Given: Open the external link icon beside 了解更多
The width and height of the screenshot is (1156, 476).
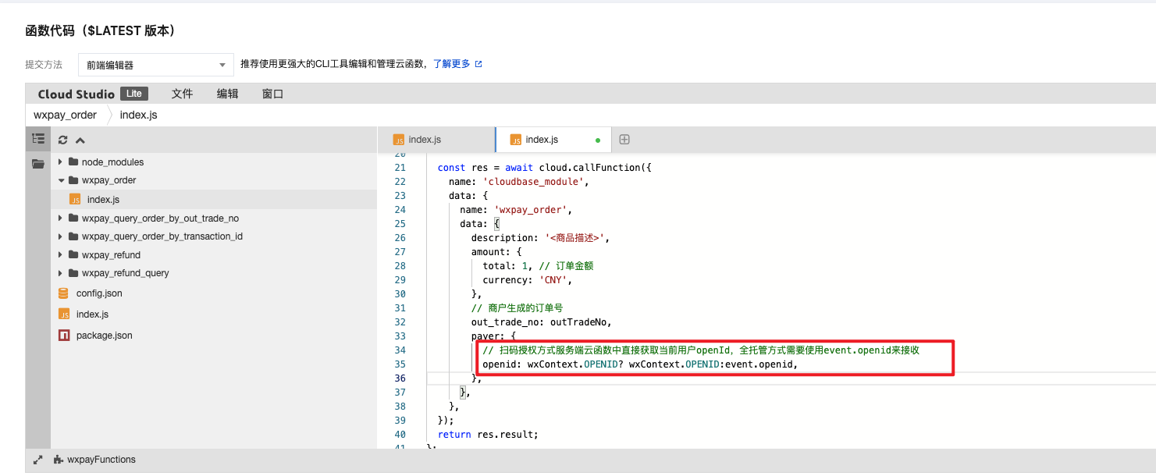Looking at the screenshot, I should tap(478, 64).
